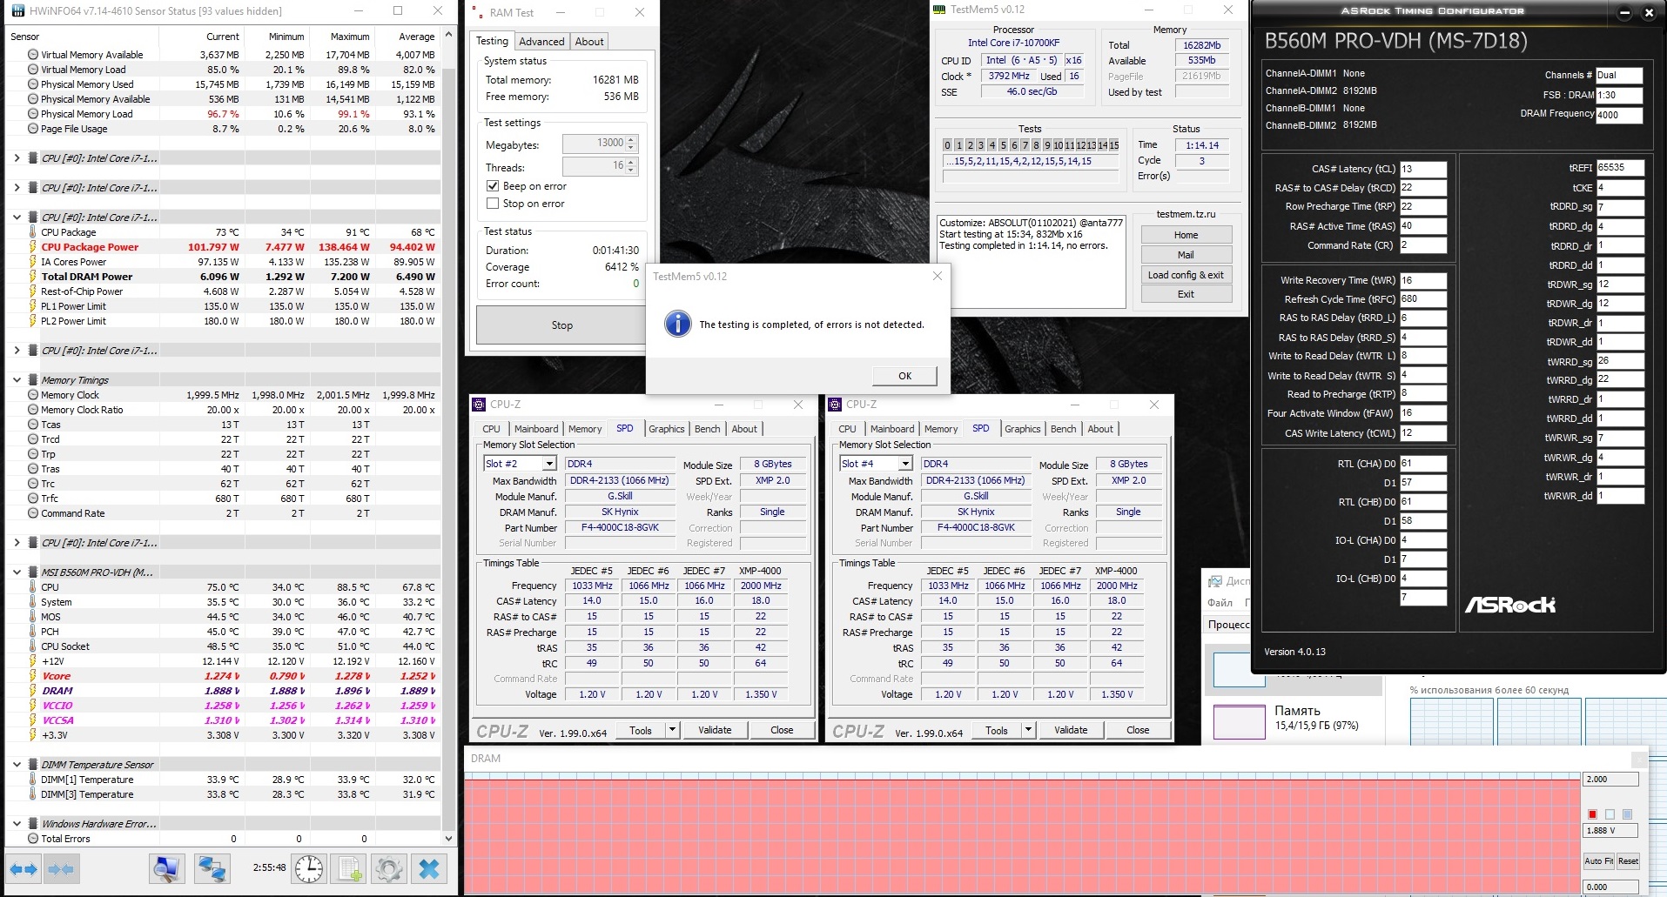Open the HWiNFO networked monitors icon
This screenshot has height=897, width=1667.
(211, 868)
